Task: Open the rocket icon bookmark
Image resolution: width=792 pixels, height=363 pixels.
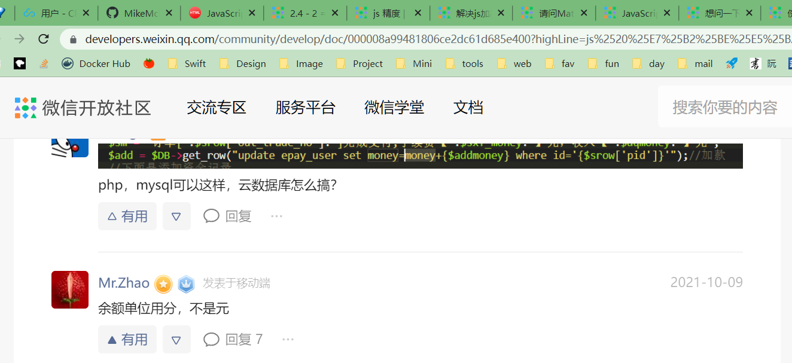Action: pyautogui.click(x=732, y=63)
